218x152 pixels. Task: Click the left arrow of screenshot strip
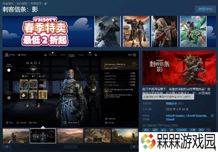coord(6,146)
